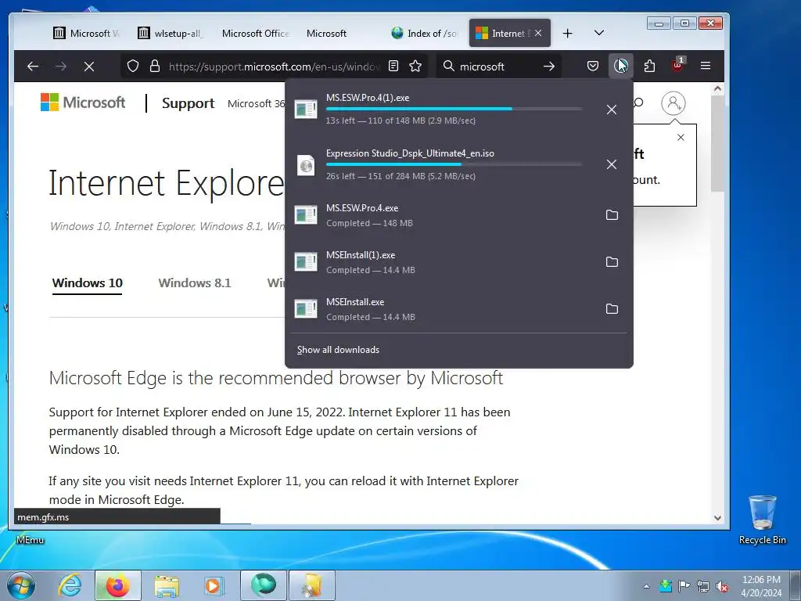Show MSEInstall(1).exe in folder
The width and height of the screenshot is (801, 601).
[x=612, y=262]
